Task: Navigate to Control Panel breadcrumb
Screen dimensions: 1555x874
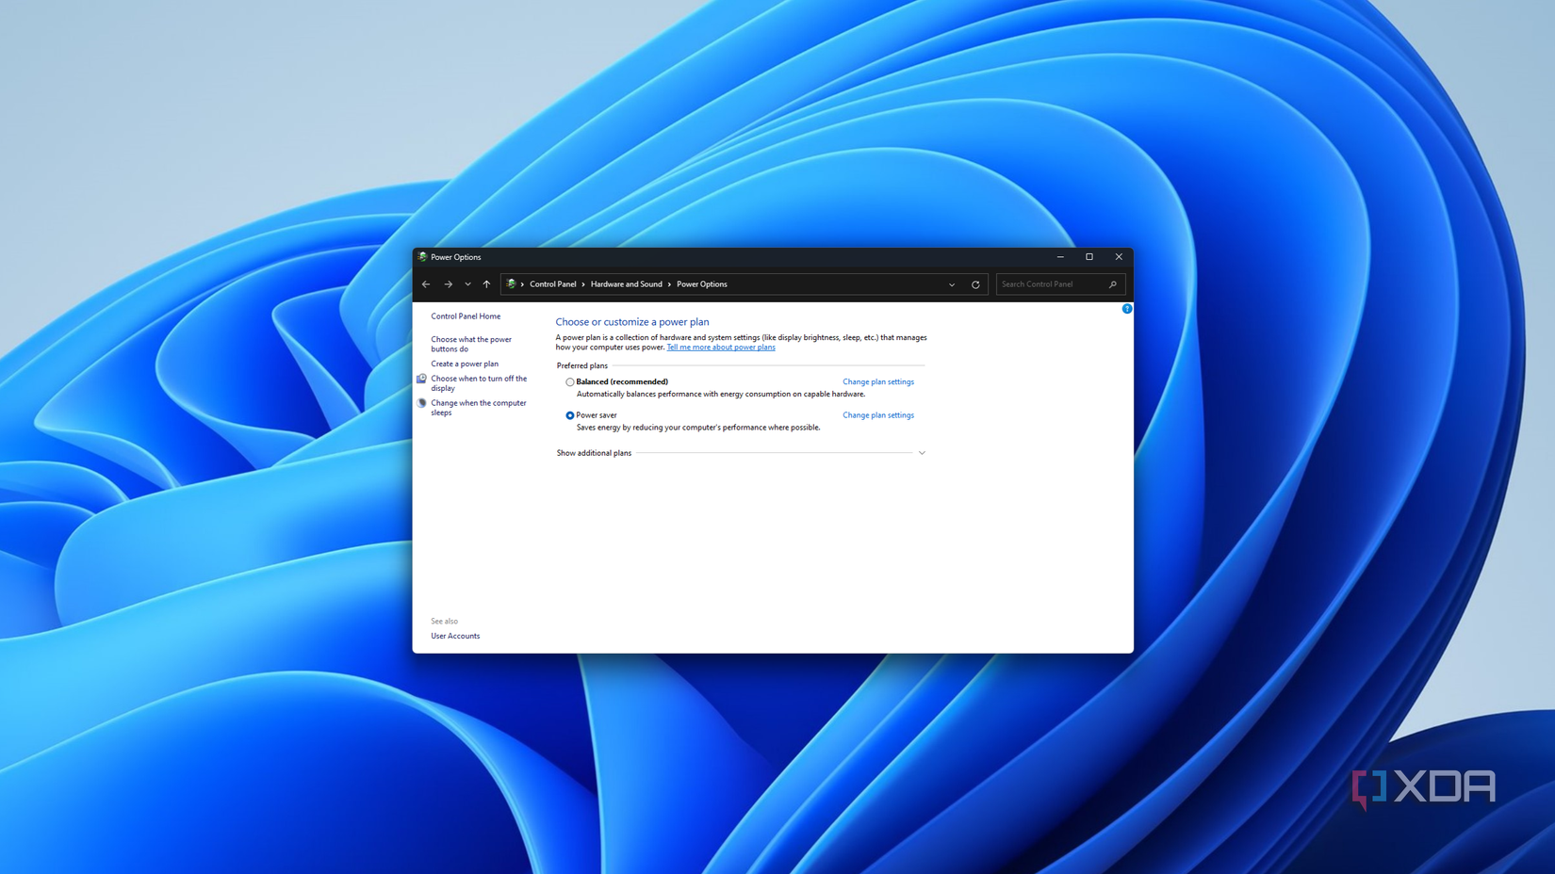Action: coord(552,284)
